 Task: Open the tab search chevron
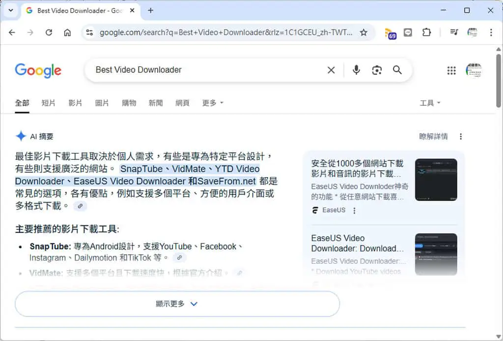(x=11, y=10)
